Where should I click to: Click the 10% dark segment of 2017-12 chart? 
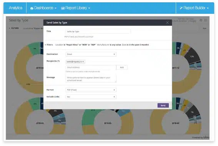[x=193, y=56]
